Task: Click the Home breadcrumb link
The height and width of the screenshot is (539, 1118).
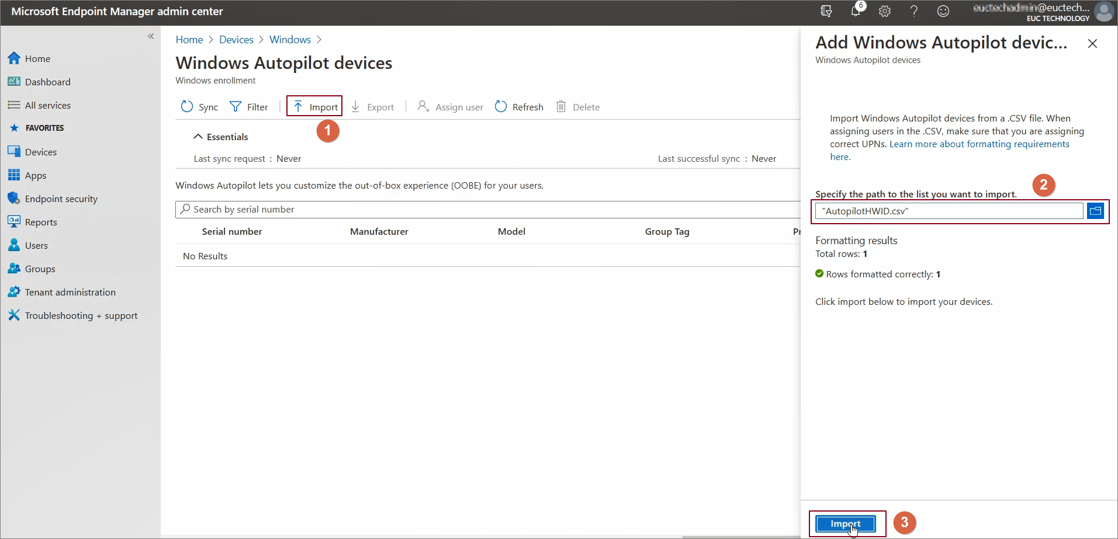Action: pos(189,40)
